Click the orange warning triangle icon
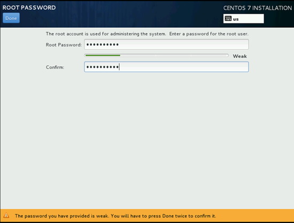Screen dimensions: 294x223 [6, 216]
